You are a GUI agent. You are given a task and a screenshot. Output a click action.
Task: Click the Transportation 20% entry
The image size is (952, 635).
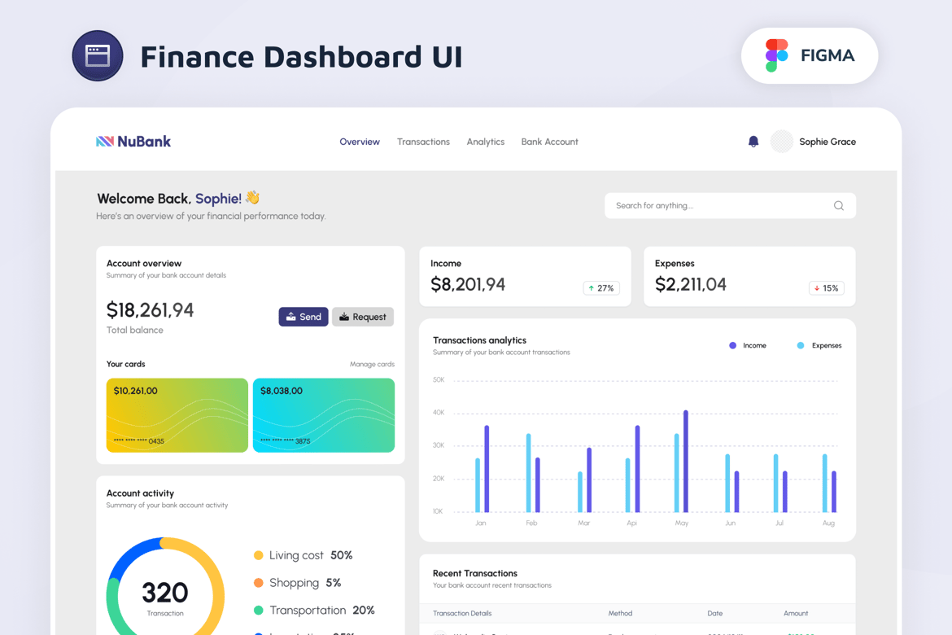point(314,610)
